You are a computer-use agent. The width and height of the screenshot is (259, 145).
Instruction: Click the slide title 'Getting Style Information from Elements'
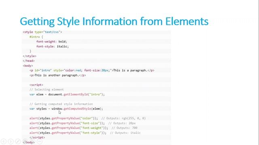click(114, 21)
